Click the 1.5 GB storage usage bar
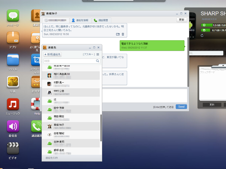Image resolution: width=226 pixels, height=169 pixels. [x=213, y=25]
